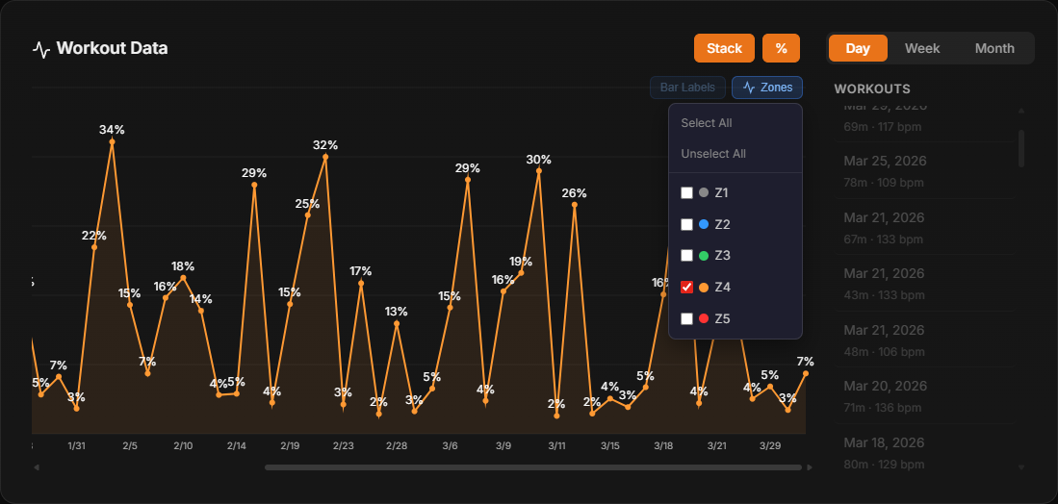Viewport: 1058px width, 504px height.
Task: Click the 2/23 x-axis date label
Action: click(x=343, y=446)
